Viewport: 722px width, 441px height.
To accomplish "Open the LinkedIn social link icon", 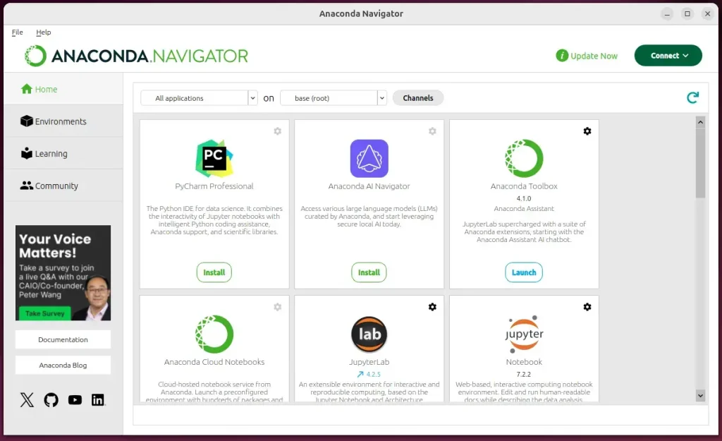I will (97, 399).
